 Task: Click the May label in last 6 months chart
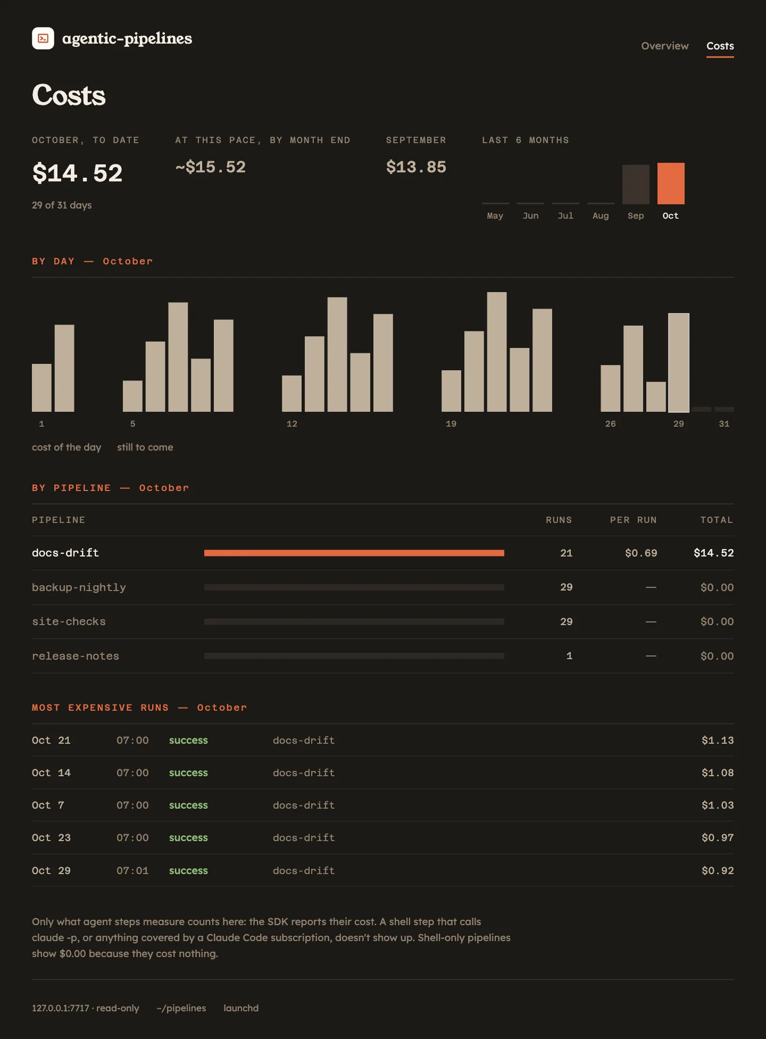495,215
